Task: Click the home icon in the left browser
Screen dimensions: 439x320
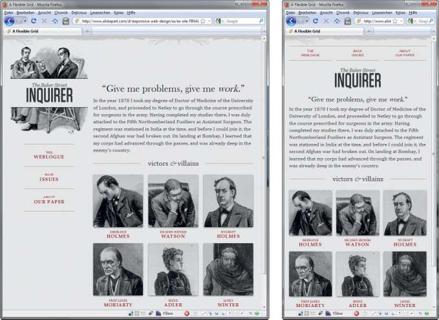Action: pos(55,21)
